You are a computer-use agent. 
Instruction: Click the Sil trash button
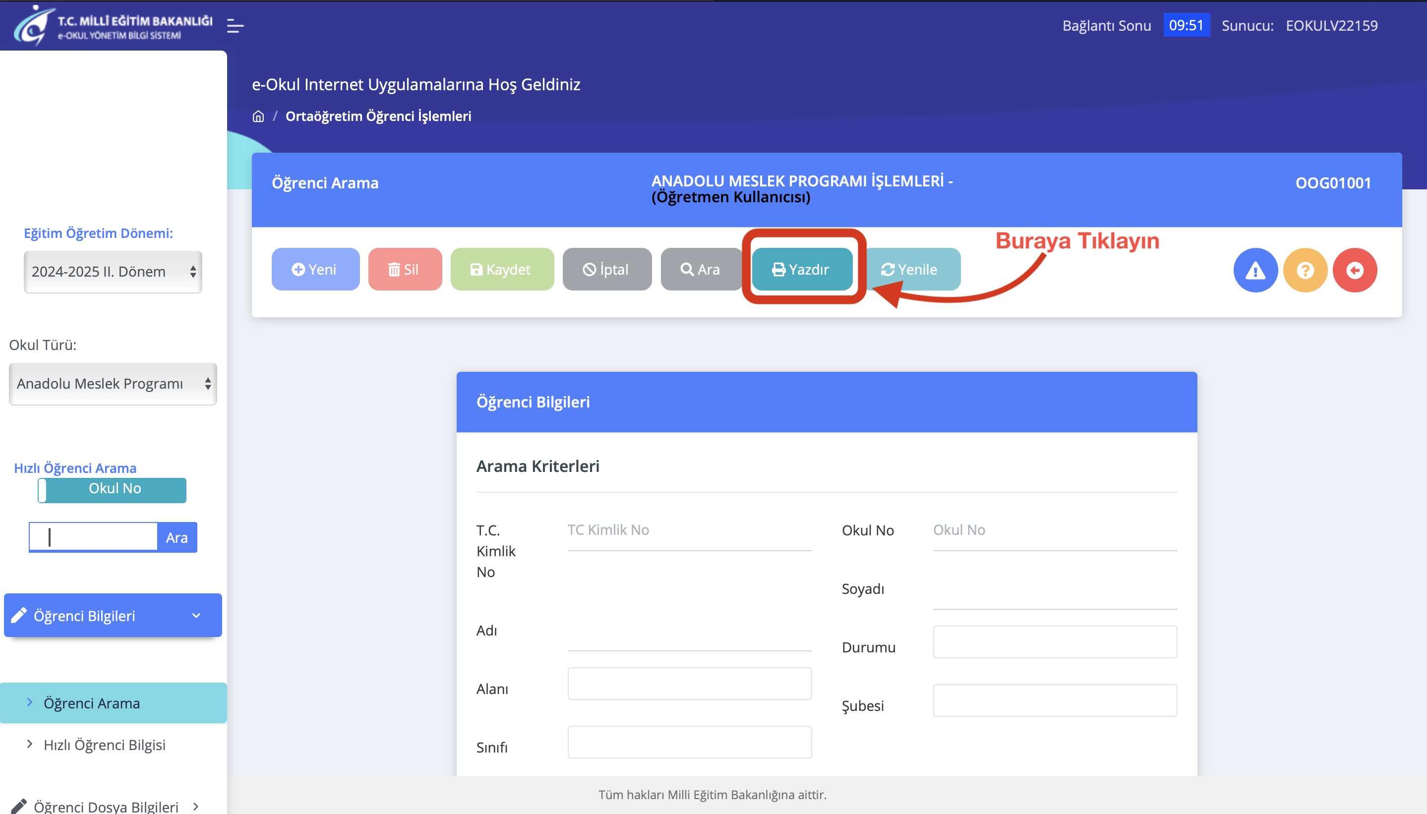pyautogui.click(x=404, y=270)
